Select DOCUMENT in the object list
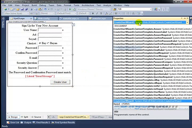This screenshot has height=128, width=192. [153, 26]
